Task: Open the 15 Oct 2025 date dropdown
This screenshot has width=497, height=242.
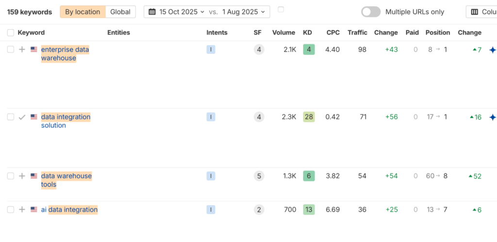Action: pyautogui.click(x=178, y=12)
